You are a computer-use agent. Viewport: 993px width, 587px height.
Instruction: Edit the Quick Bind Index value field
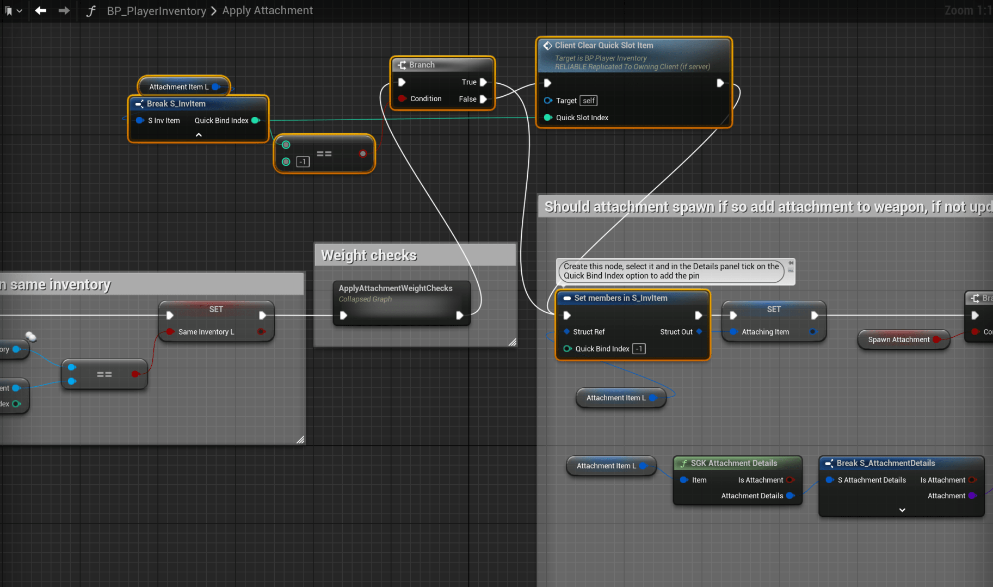[639, 349]
